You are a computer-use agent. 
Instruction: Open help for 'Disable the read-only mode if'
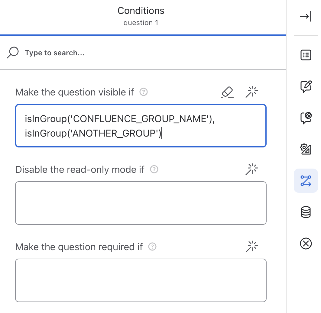(154, 169)
